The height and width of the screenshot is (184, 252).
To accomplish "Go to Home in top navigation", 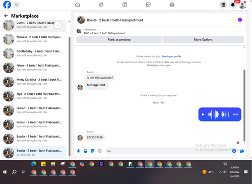I will coord(78,5).
